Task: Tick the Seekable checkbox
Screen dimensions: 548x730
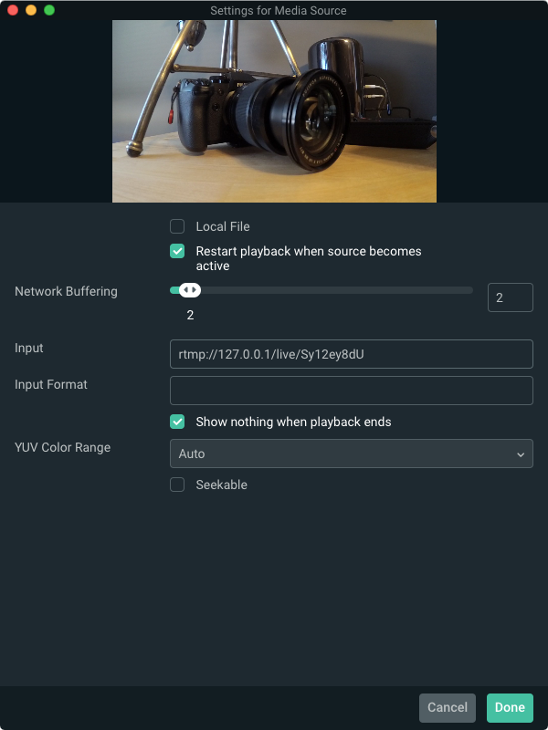Action: [177, 485]
